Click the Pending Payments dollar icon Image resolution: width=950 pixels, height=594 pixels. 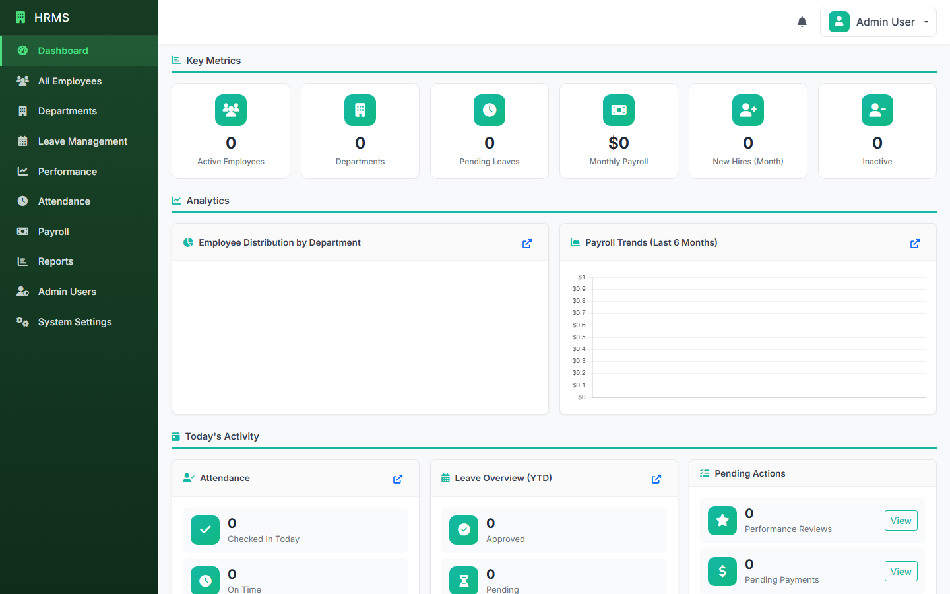pos(722,572)
